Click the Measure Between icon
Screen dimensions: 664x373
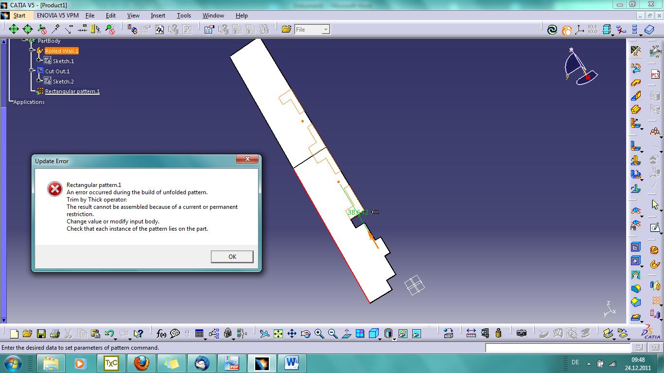(x=471, y=334)
